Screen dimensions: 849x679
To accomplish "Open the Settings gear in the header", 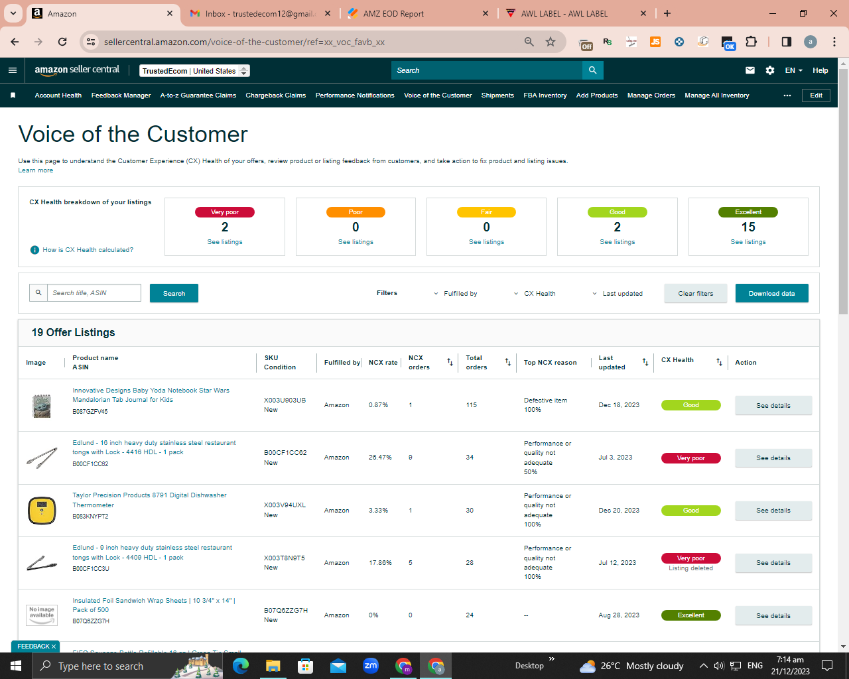I will [x=770, y=70].
